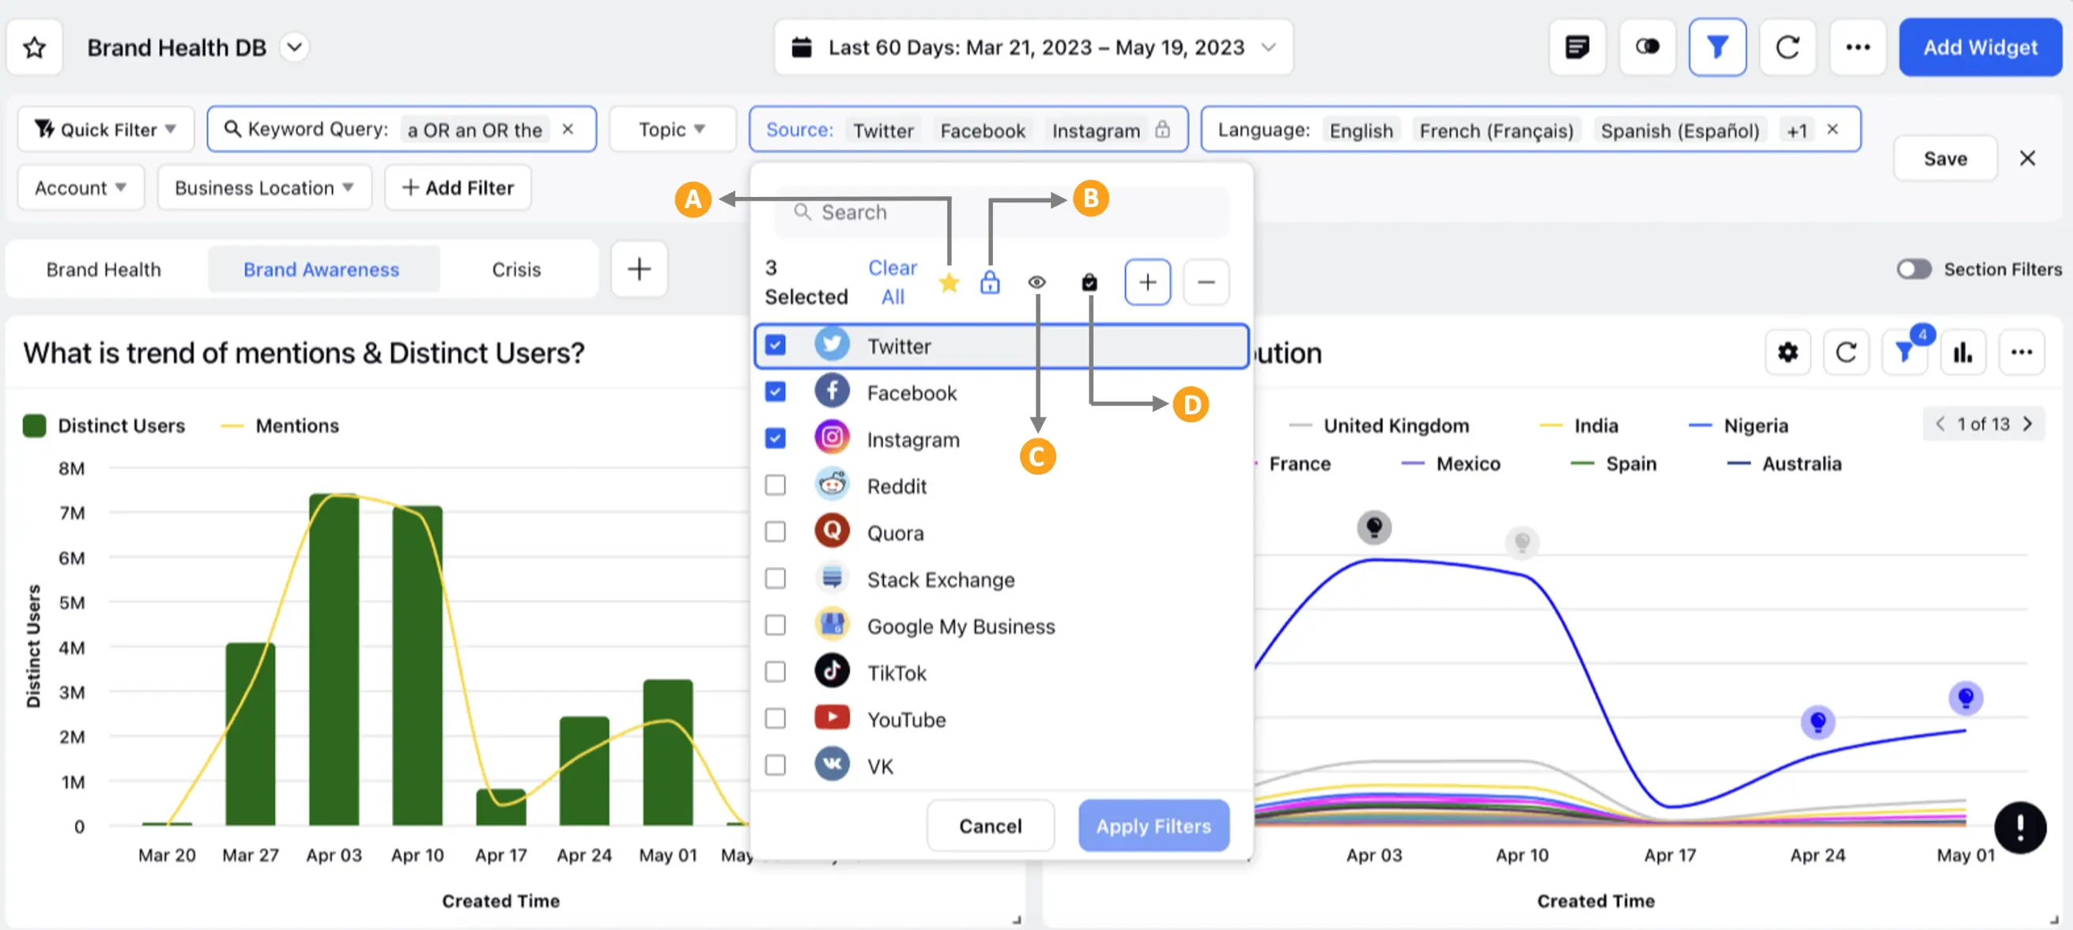Click the refresh icon in the top toolbar

1788,47
